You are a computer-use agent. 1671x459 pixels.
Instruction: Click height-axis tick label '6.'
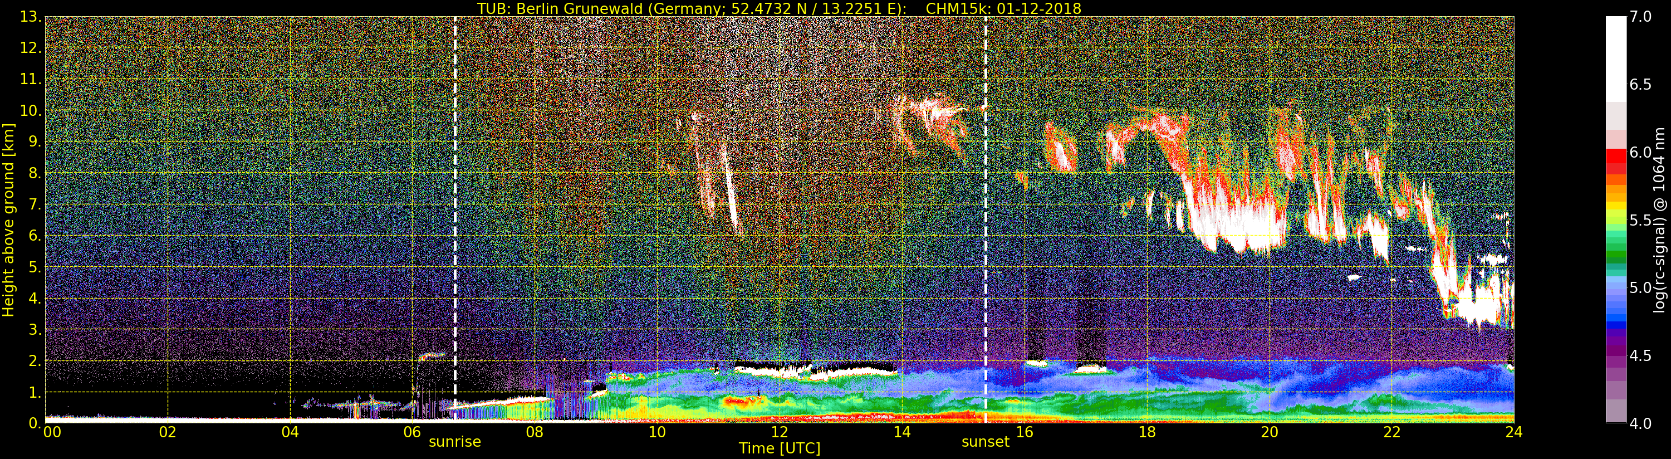(x=35, y=236)
